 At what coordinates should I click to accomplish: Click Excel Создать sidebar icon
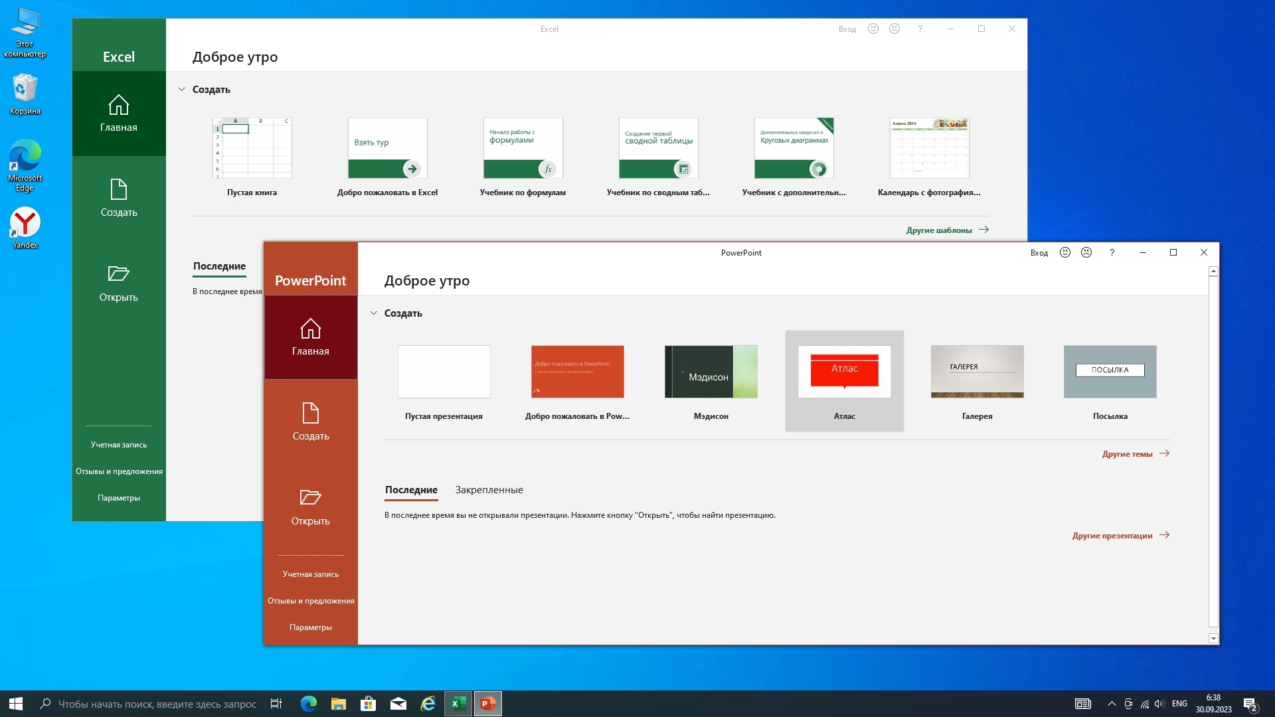click(119, 191)
